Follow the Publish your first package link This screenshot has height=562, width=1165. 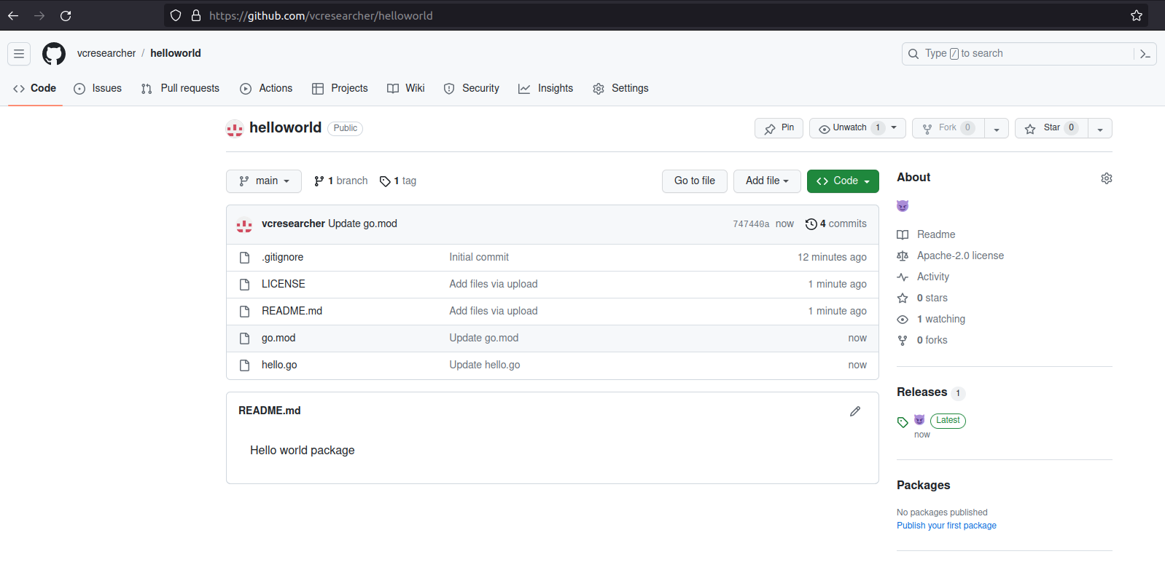click(x=946, y=526)
